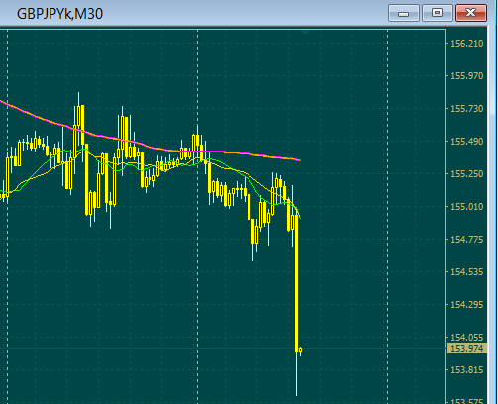Click the 155.010 price scale label
Viewport: 498px width, 404px height.
coord(466,207)
